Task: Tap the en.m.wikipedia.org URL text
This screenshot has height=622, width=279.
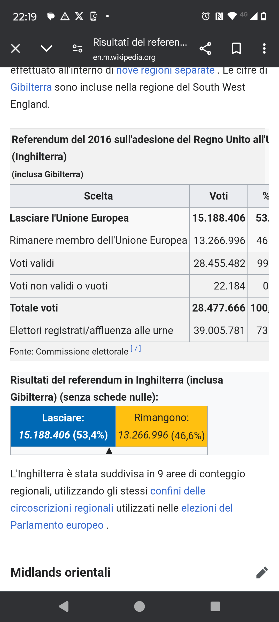Action: [124, 57]
